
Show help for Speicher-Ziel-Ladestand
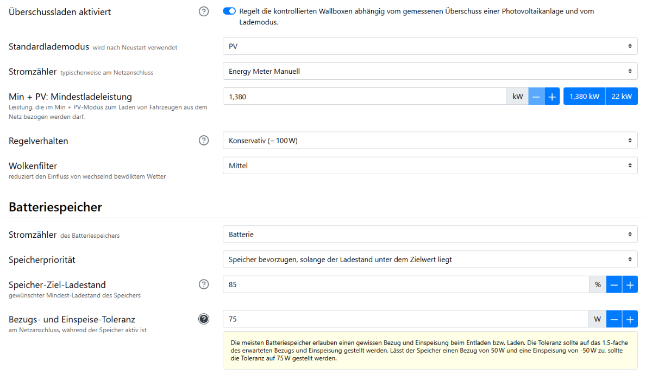pyautogui.click(x=204, y=284)
